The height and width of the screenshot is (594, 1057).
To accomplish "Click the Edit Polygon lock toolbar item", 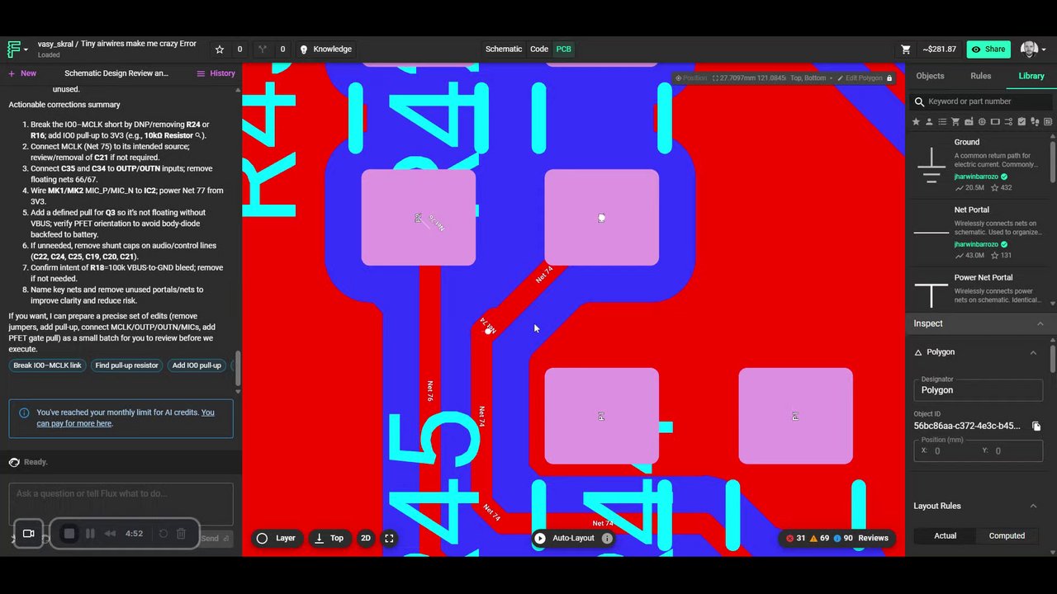I will pyautogui.click(x=865, y=78).
